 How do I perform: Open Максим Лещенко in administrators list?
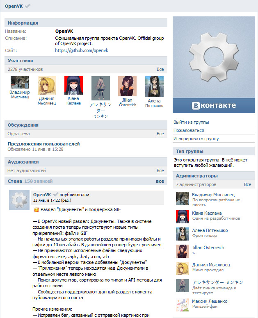click(x=210, y=301)
